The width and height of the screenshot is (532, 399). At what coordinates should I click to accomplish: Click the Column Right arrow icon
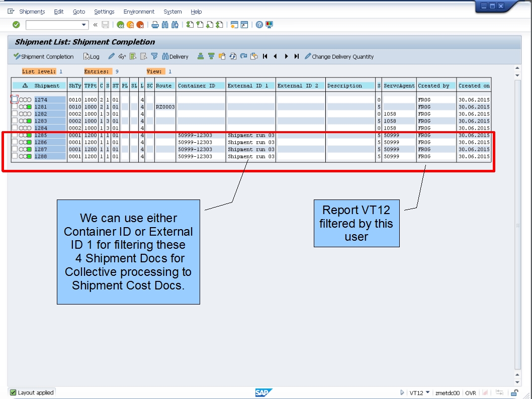[x=286, y=56]
